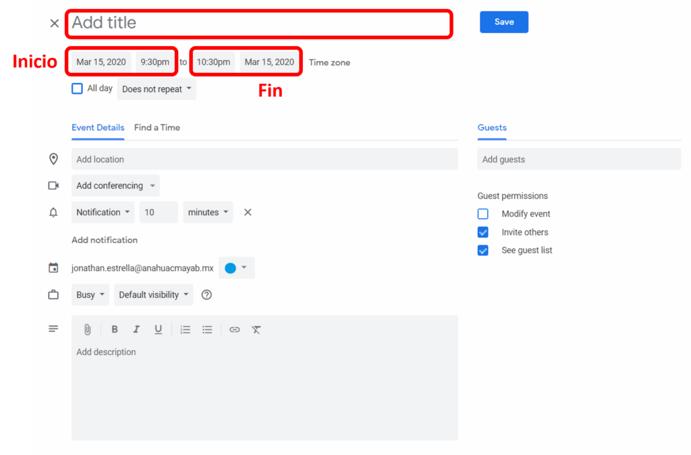Open the Busy availability dropdown
The height and width of the screenshot is (455, 691).
point(91,295)
